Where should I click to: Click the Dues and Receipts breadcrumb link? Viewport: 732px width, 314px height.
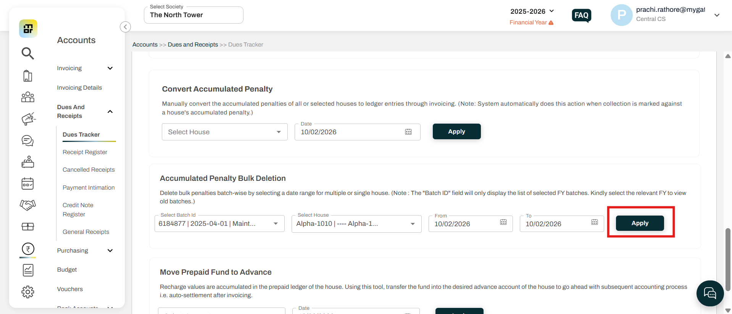click(x=193, y=45)
